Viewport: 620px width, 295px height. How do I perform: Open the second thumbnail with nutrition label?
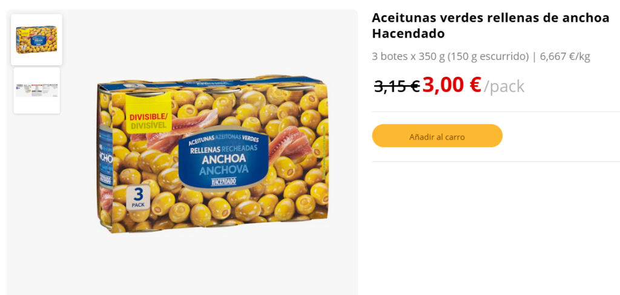(37, 91)
